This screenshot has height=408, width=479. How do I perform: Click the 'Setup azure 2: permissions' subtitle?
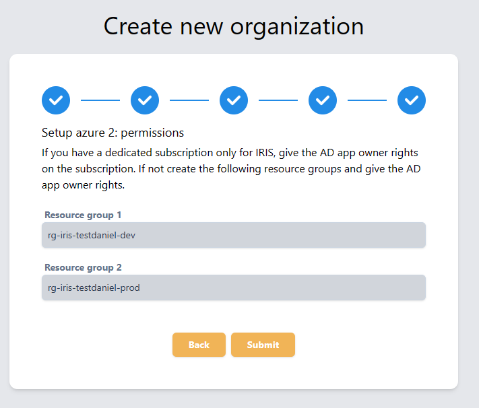113,133
